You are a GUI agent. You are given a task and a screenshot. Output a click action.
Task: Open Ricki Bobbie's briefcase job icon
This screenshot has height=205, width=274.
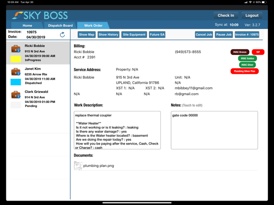16,49
